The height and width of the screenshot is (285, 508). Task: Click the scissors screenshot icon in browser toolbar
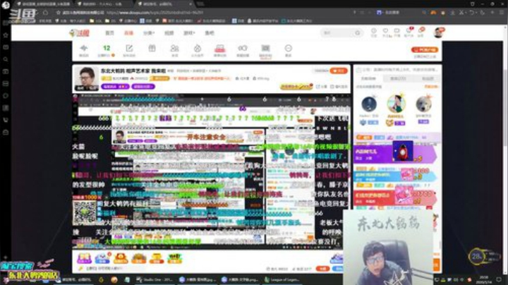tap(461, 13)
